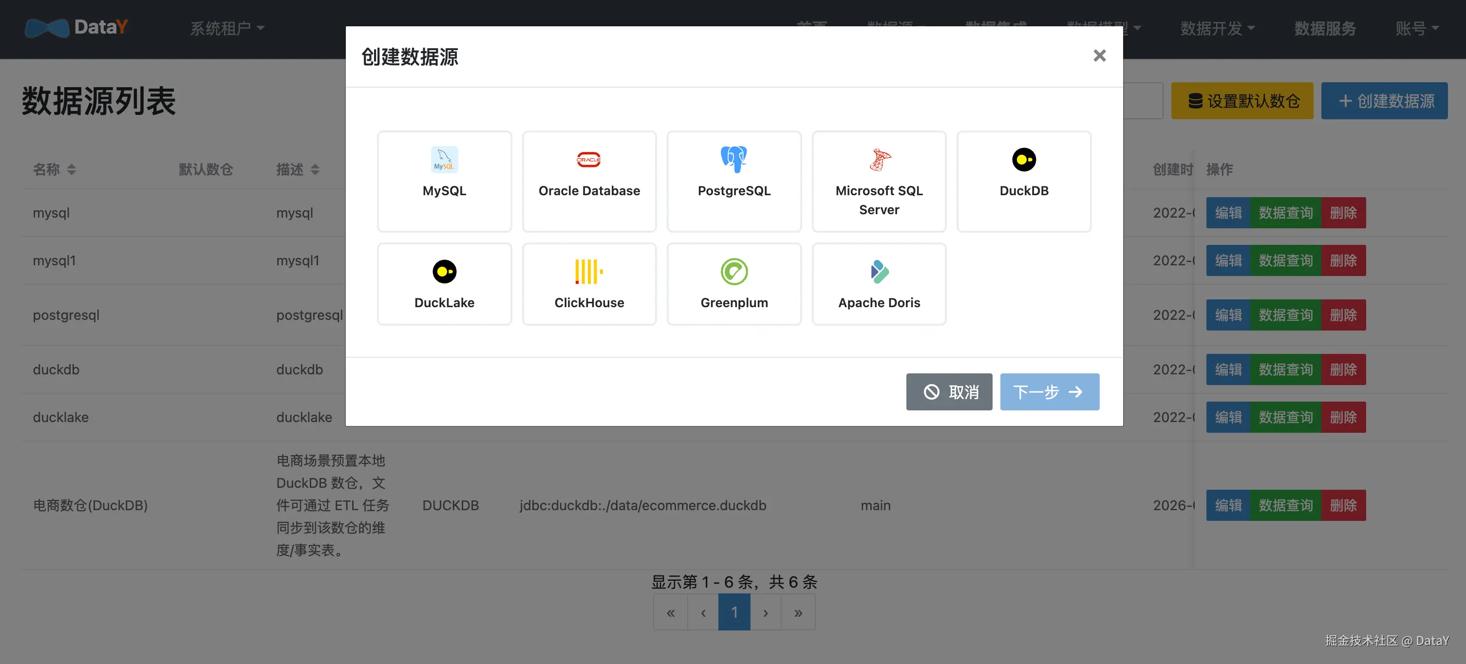This screenshot has height=664, width=1466.
Task: Click 编辑 for the mysql row
Action: 1227,213
